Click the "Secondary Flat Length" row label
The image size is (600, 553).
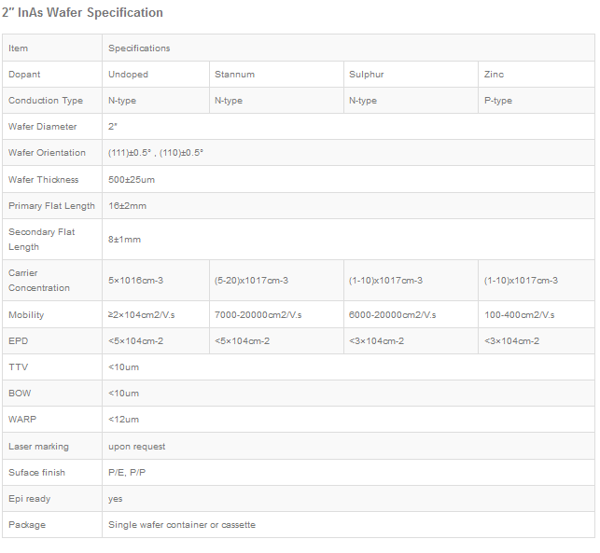pyautogui.click(x=42, y=239)
